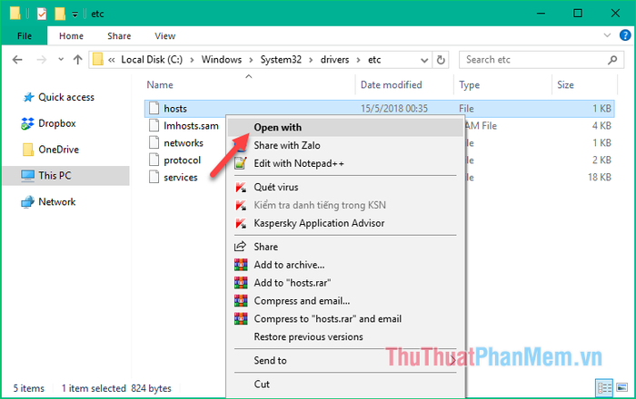Open the View ribbon tab

(x=164, y=36)
